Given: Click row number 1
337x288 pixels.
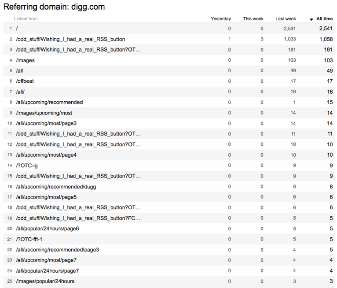Looking at the screenshot, I should click(11, 28).
